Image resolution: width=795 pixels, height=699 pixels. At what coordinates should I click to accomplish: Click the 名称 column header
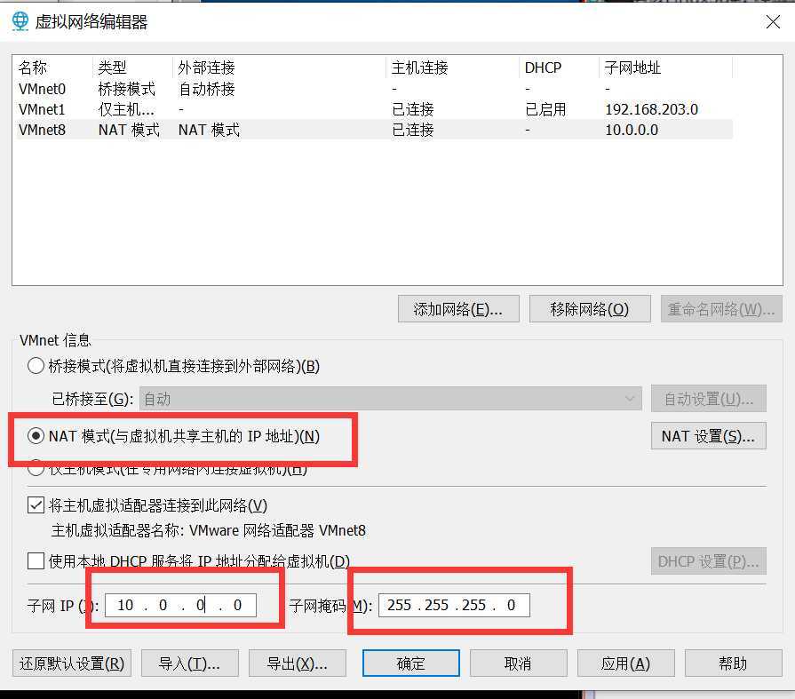(53, 67)
